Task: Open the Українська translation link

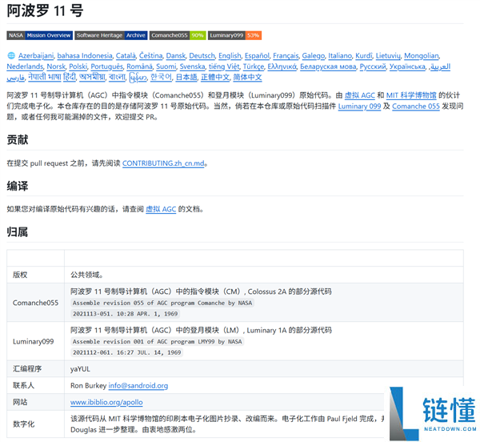Action: (x=407, y=66)
